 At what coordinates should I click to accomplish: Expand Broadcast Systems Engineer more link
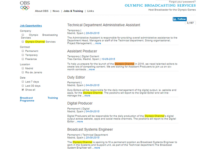tap(96, 148)
